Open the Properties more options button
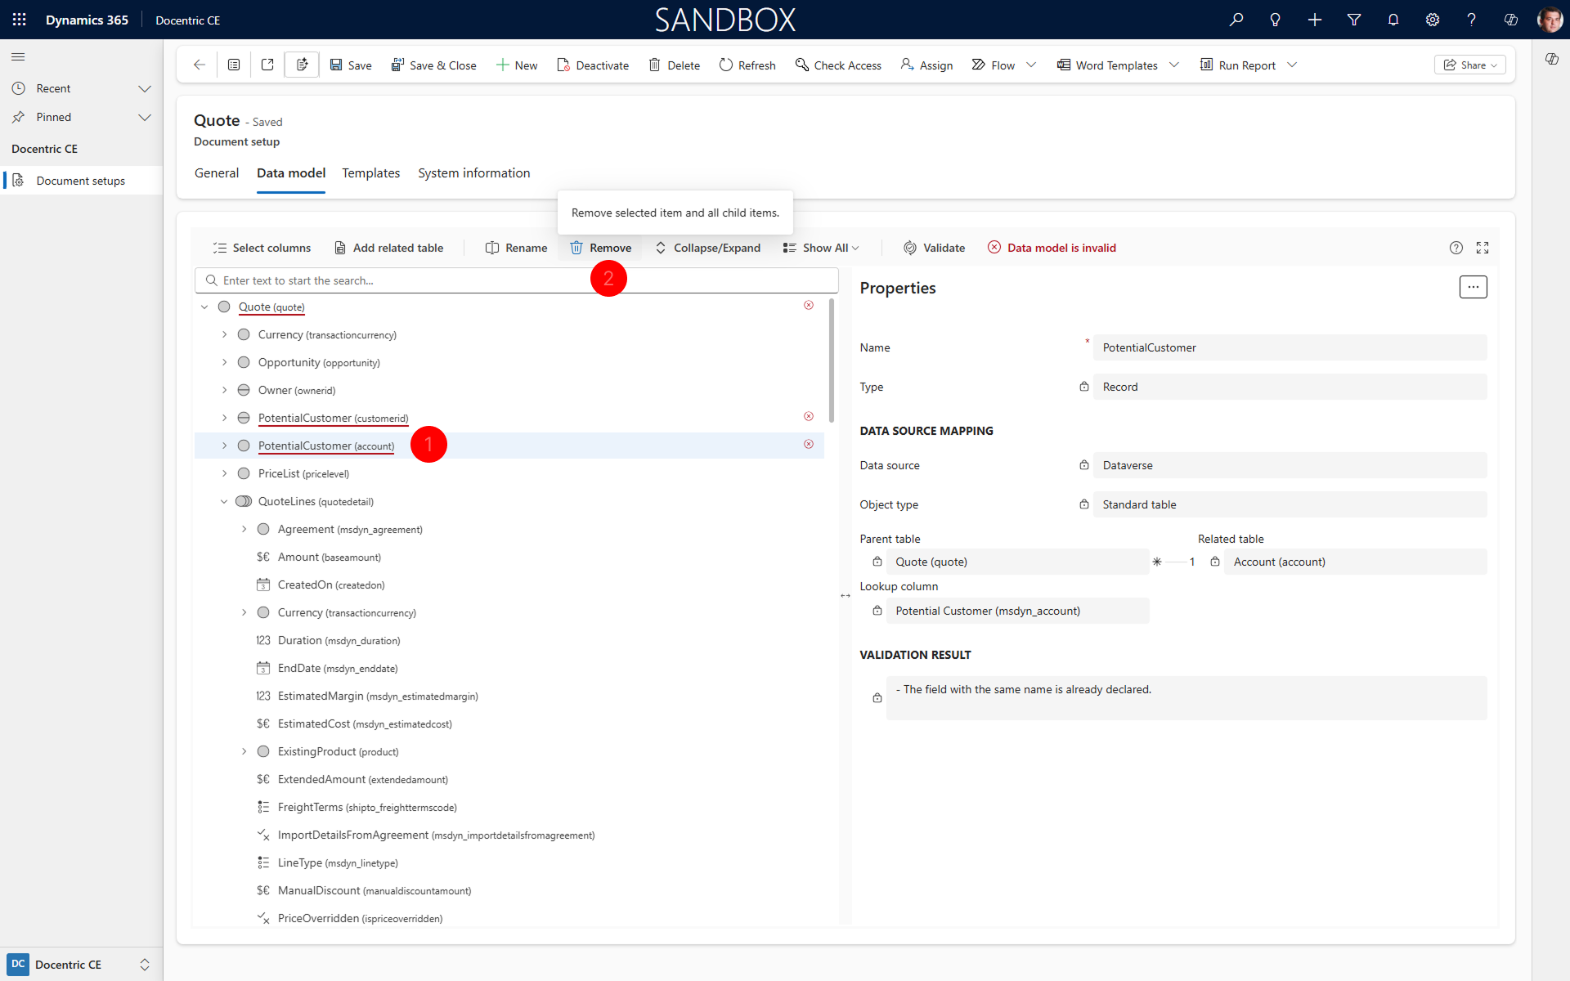Screen dimensions: 1570x981 pos(1474,287)
